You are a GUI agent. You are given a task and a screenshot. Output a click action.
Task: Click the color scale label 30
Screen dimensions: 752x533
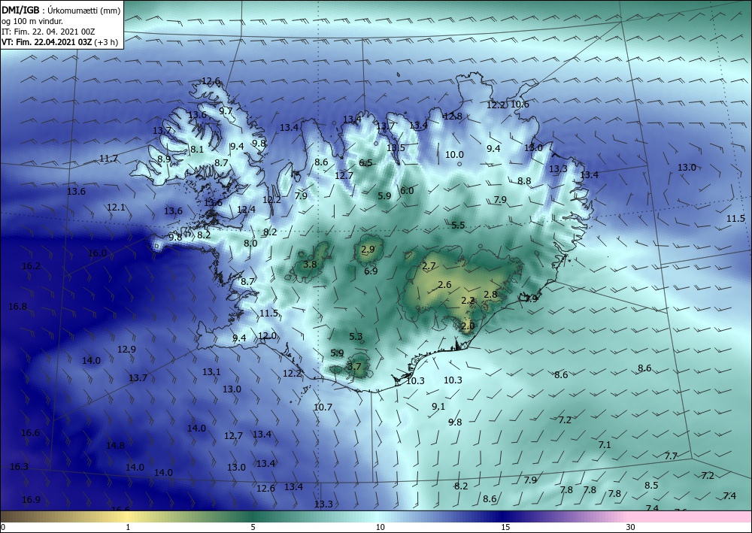pyautogui.click(x=630, y=527)
